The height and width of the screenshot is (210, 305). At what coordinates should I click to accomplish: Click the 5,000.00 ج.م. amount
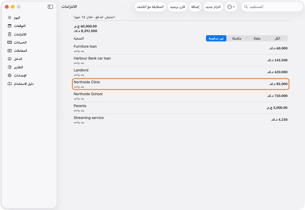click(x=277, y=108)
